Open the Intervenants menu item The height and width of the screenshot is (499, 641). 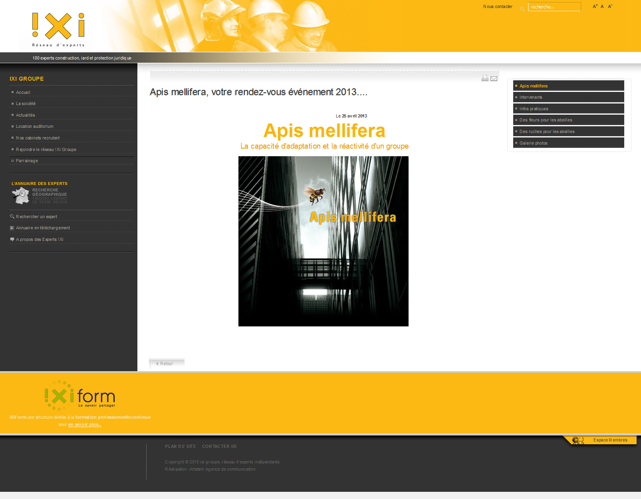tap(530, 97)
